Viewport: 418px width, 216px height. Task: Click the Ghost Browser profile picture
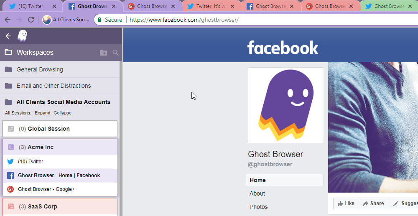[x=286, y=105]
